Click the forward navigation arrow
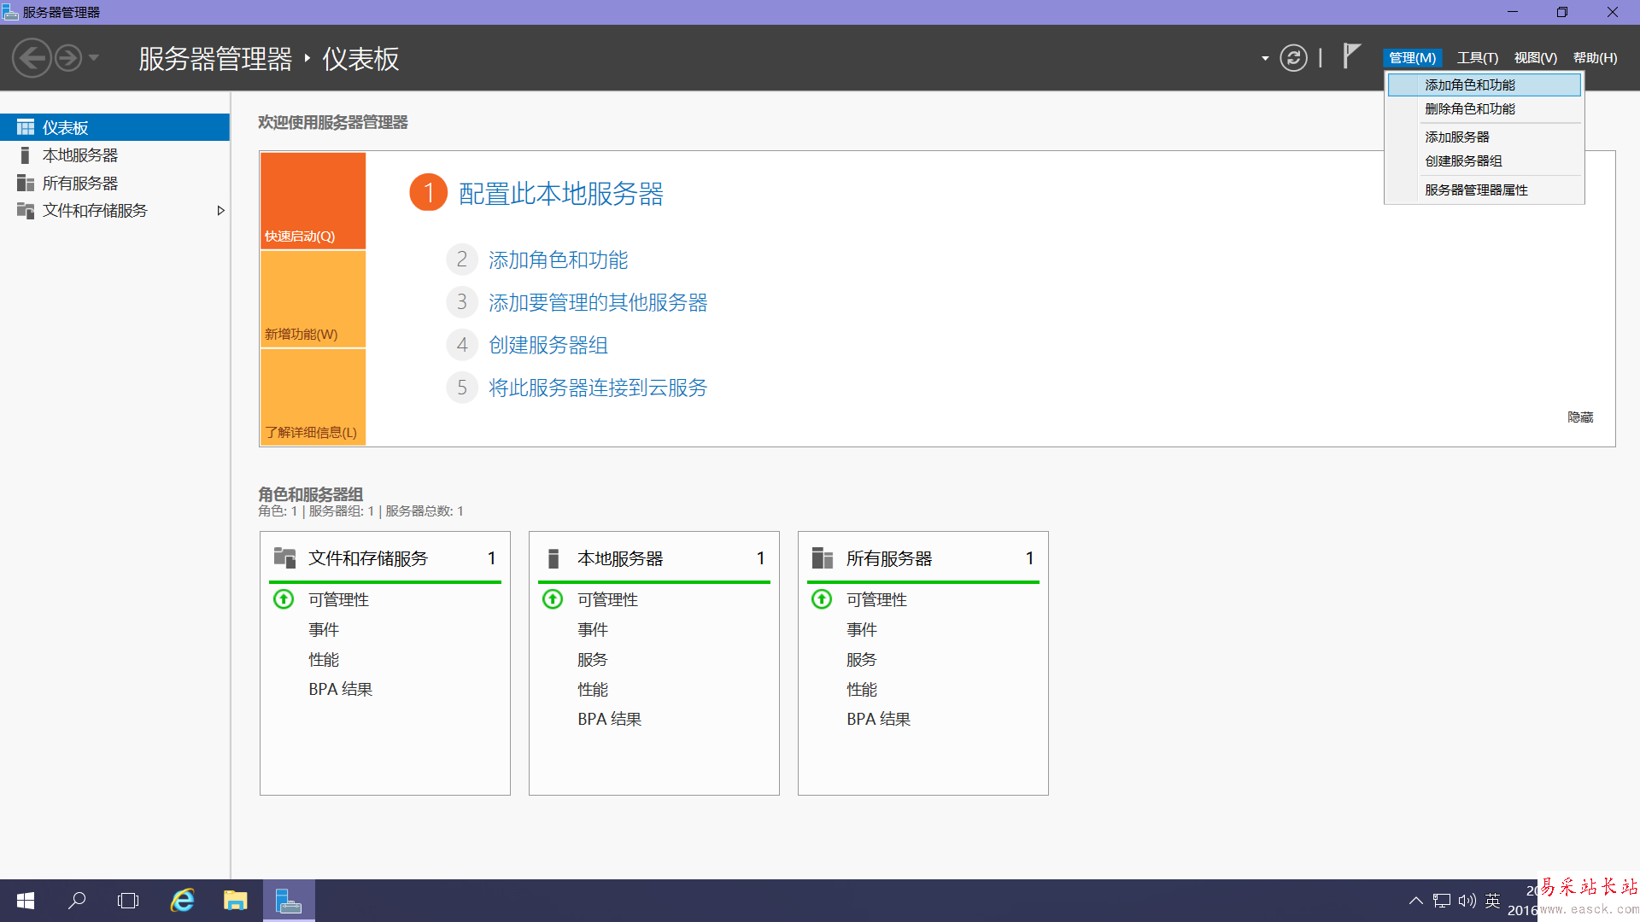 tap(68, 58)
